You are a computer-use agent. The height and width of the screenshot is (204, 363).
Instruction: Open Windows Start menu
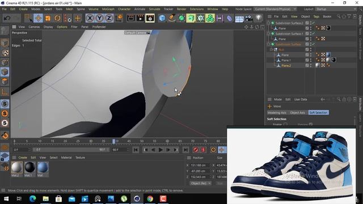click(x=6, y=199)
